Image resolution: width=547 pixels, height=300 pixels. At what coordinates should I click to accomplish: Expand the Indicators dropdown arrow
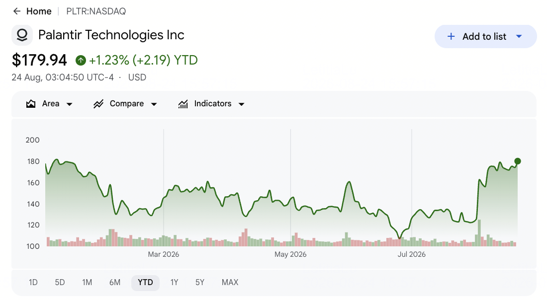(241, 104)
